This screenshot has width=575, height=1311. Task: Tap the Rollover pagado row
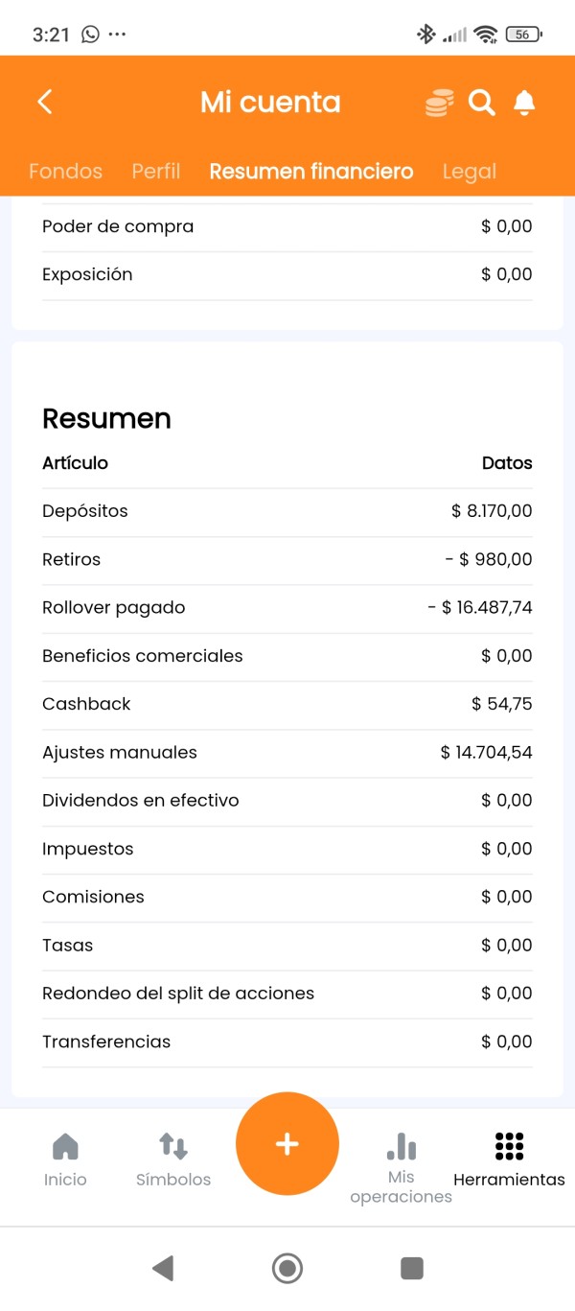(287, 608)
